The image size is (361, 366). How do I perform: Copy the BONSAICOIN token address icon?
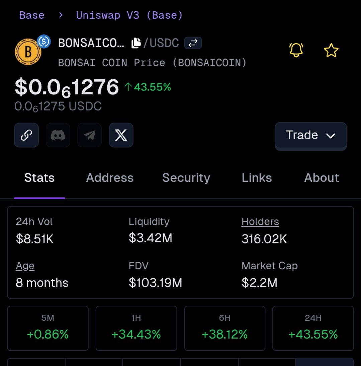pos(136,43)
